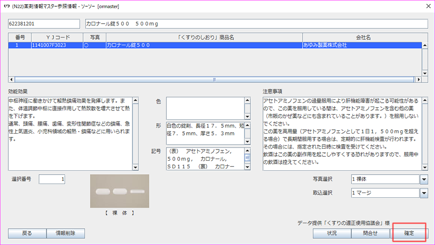Click scroll down arrow of 記号 field
The height and width of the screenshot is (245, 435).
click(247, 167)
